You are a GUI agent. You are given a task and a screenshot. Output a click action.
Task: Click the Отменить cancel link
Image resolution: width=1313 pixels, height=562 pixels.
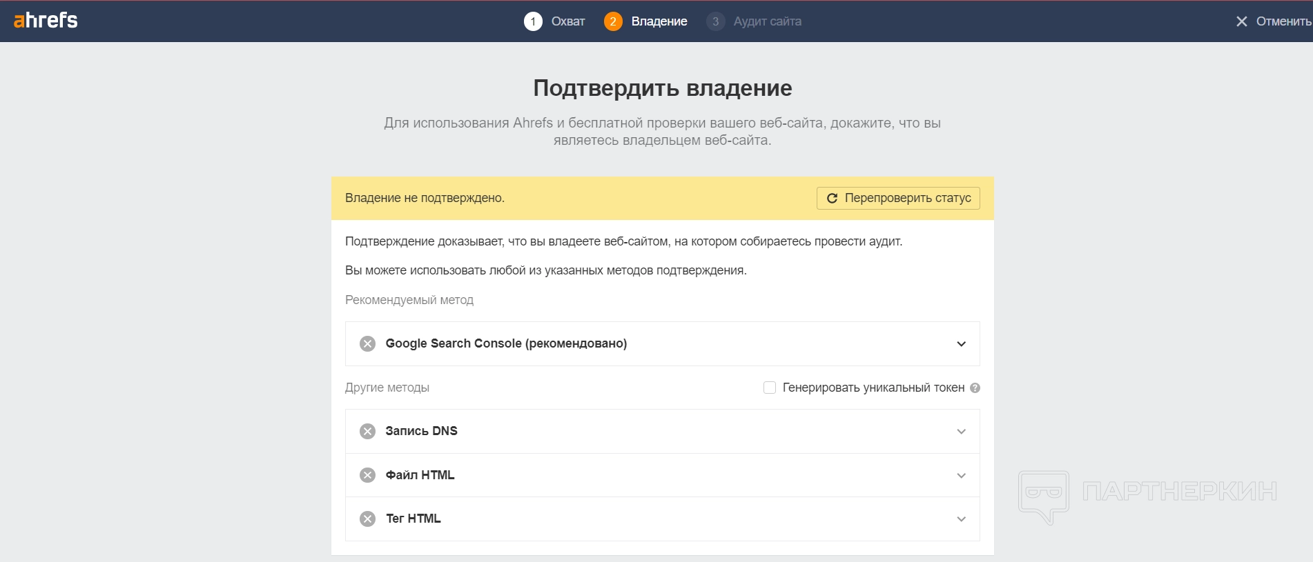1283,21
